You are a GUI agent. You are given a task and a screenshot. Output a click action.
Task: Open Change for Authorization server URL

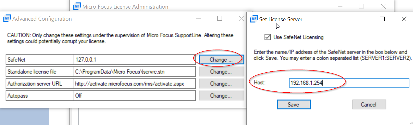pyautogui.click(x=221, y=84)
